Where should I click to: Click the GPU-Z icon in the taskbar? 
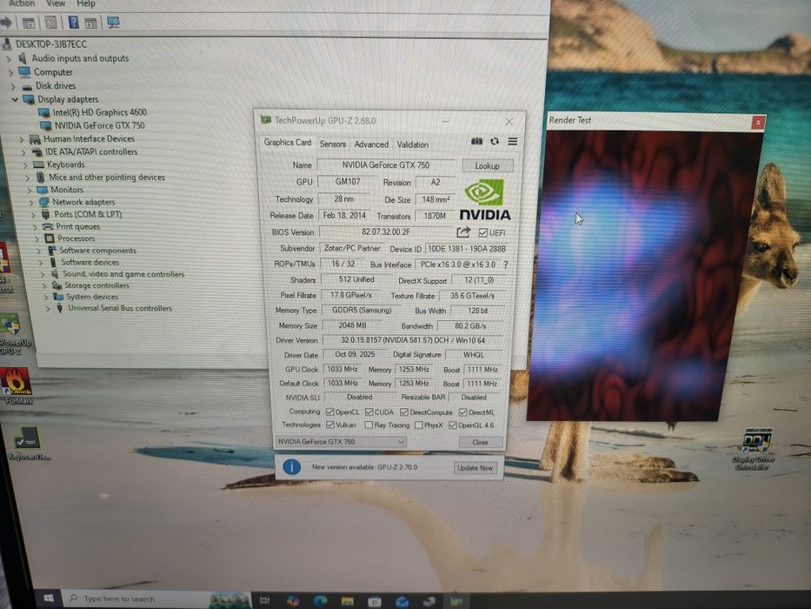(x=455, y=601)
